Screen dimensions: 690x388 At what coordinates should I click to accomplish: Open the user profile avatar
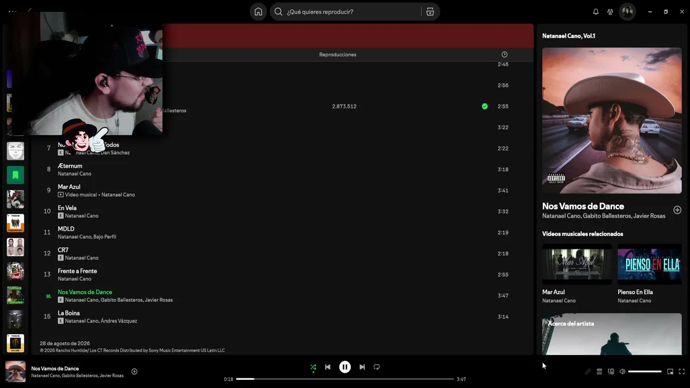coord(627,12)
